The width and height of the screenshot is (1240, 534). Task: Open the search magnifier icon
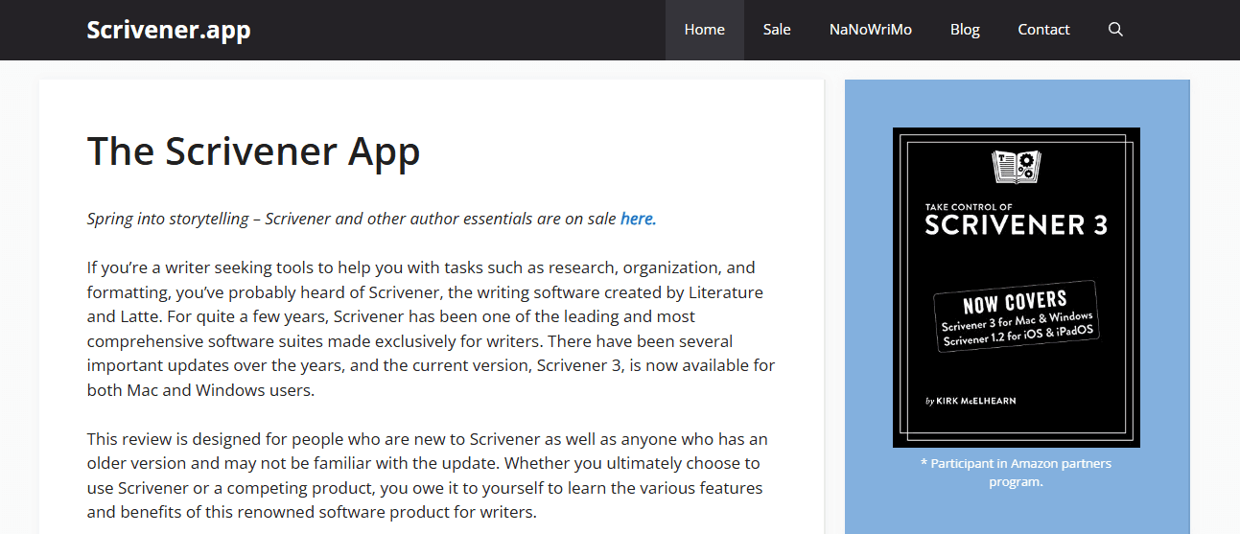[1115, 30]
